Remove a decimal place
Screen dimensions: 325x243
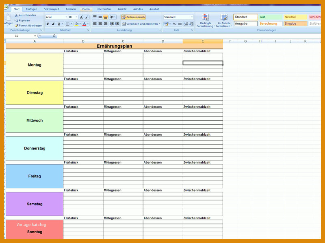(x=191, y=24)
